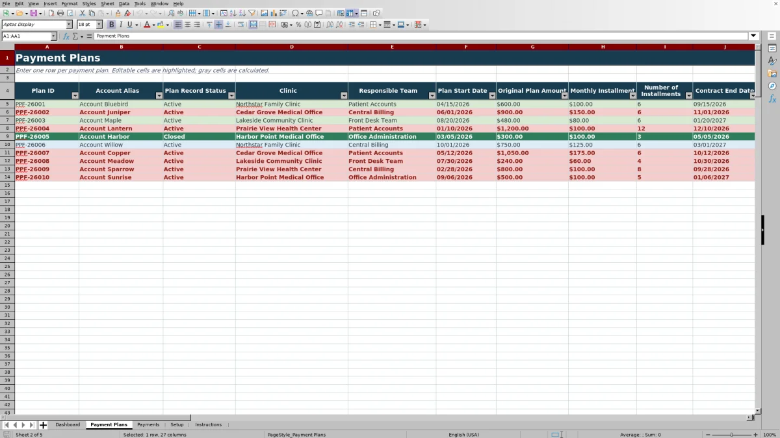Open sidebar Gallery panel icon
Screen dimensions: 780x438
pos(772,73)
